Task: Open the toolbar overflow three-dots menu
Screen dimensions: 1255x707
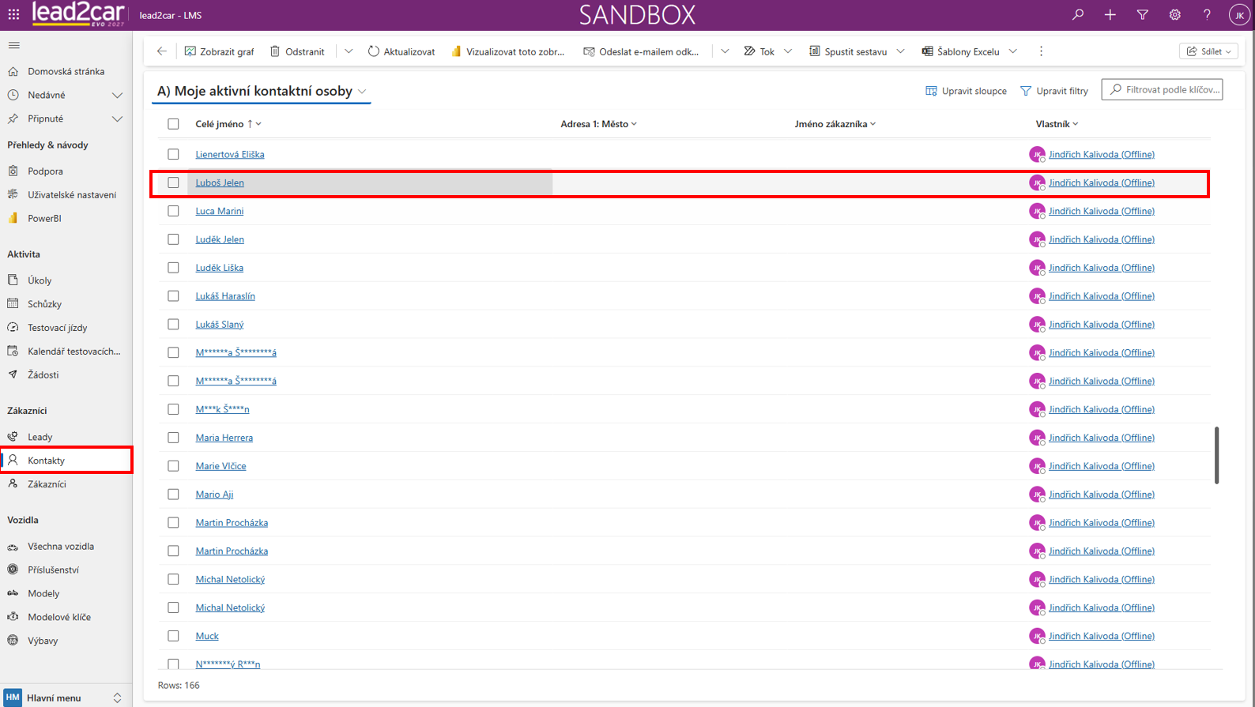Action: 1041,51
